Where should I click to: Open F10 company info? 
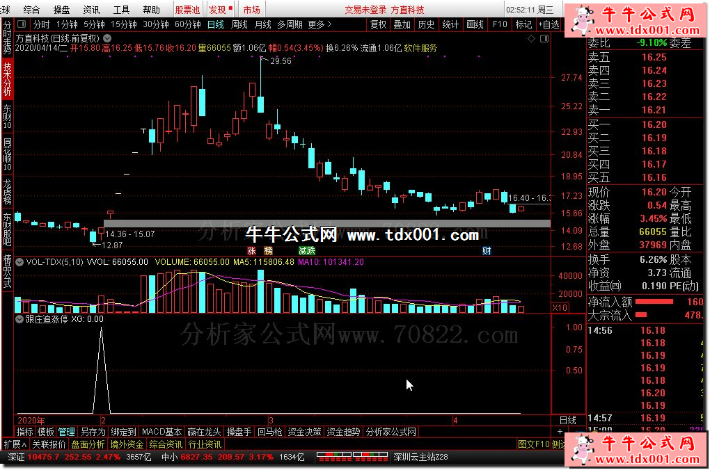tap(500, 24)
